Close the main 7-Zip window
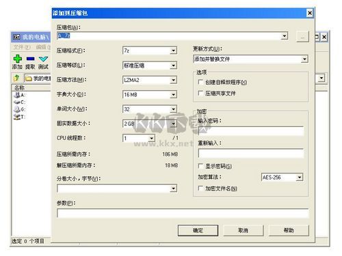Image resolution: width=342 pixels, height=256 pixels. (324, 37)
